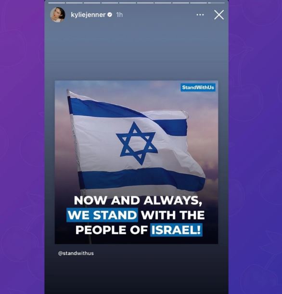Click the 'NOW AND ALWAYS,' headline text
Screen dimensions: 282x294
[x=138, y=201]
